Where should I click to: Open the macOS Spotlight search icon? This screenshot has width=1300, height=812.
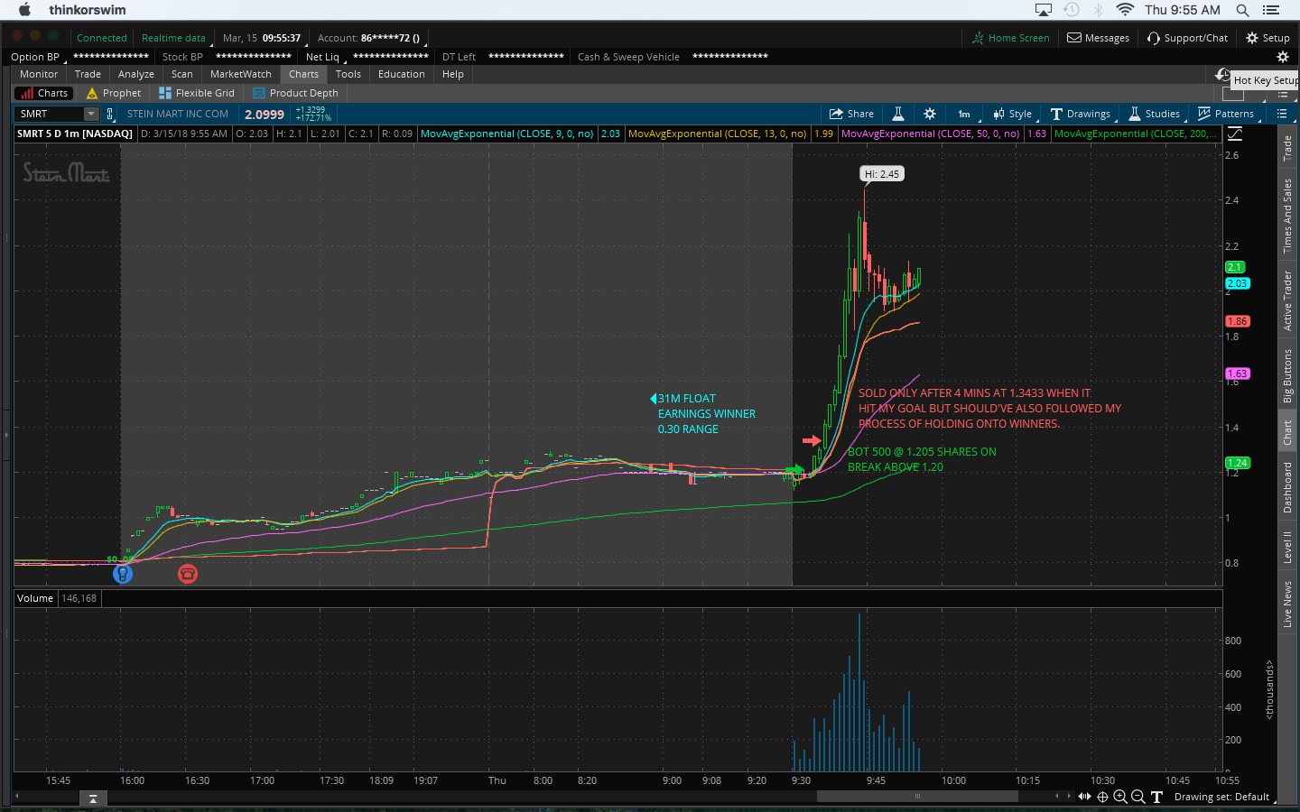(x=1243, y=10)
